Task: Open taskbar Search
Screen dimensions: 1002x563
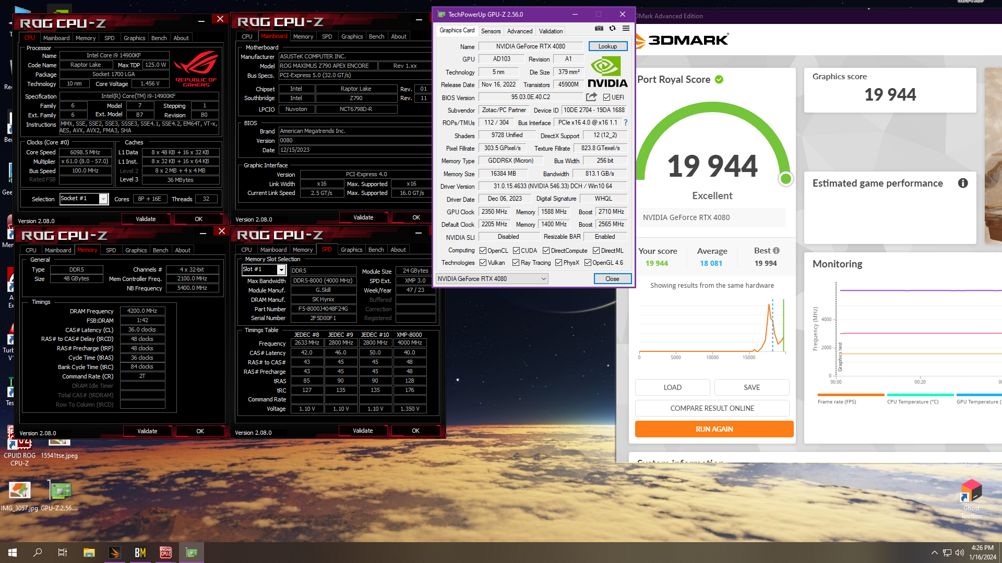Action: tap(38, 553)
